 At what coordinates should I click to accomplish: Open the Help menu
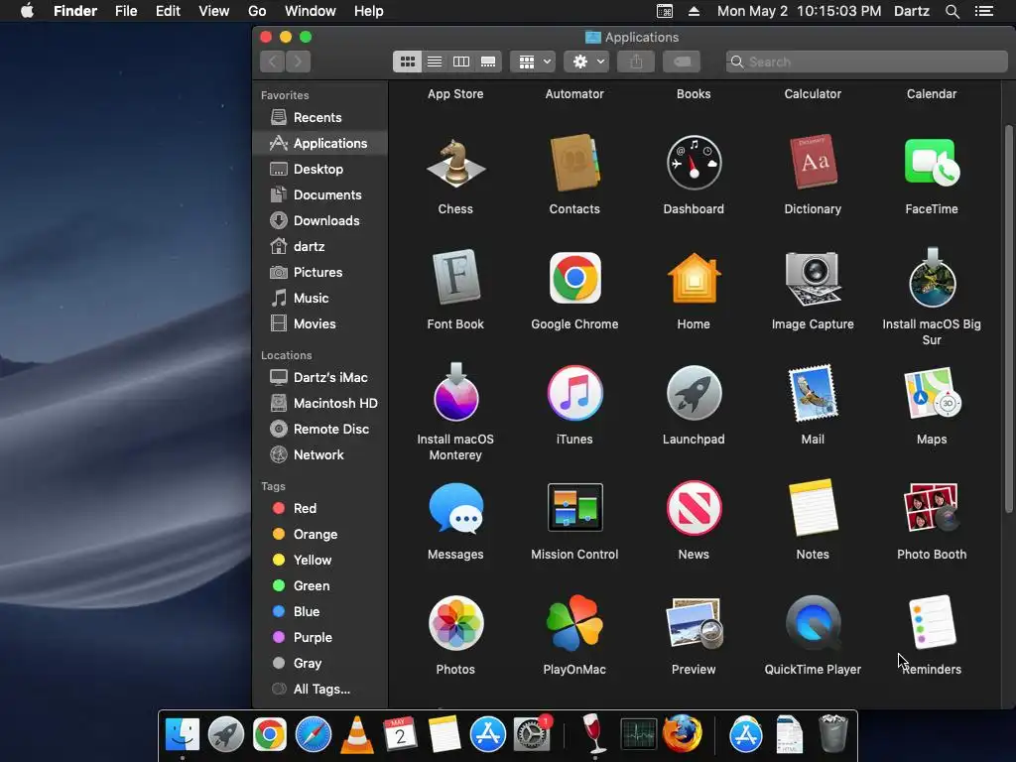pos(369,11)
